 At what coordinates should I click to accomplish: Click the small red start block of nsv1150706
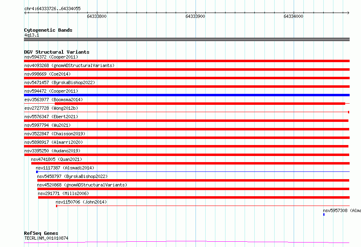click(x=57, y=206)
